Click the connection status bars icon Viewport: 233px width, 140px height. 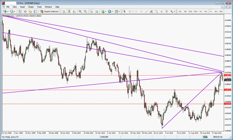pos(205,137)
